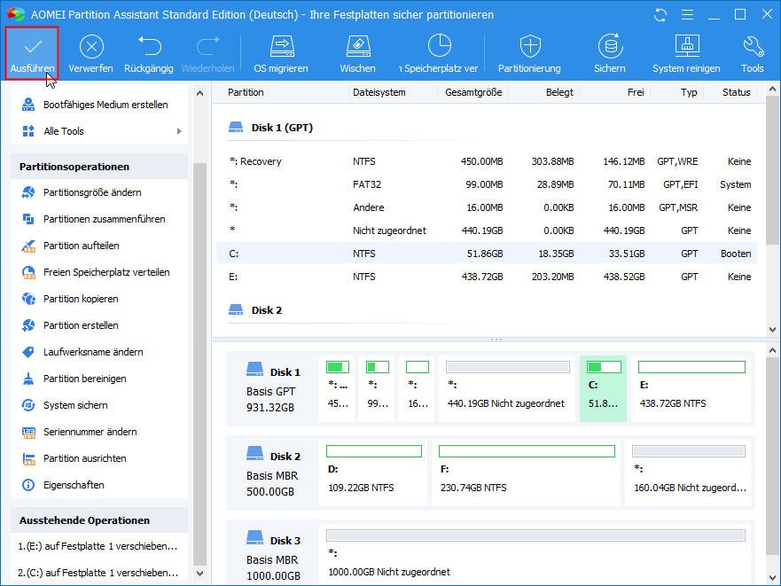The image size is (781, 586).
Task: Open the OS migrieren tool
Action: (281, 46)
